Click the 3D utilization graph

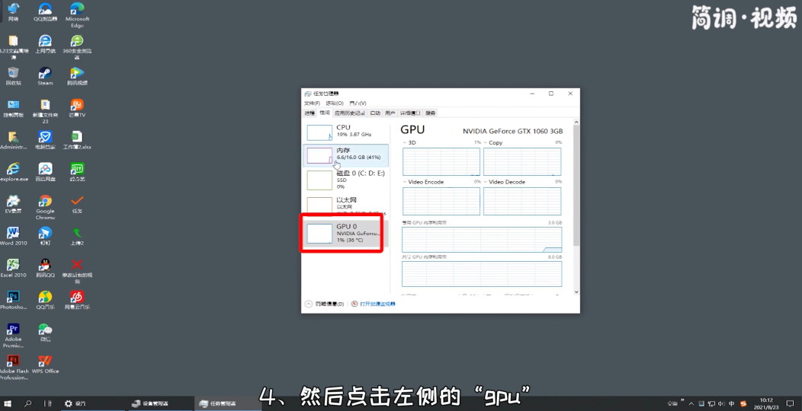(441, 161)
